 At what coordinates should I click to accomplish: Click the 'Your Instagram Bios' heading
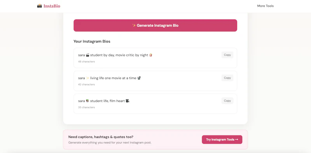point(92,42)
